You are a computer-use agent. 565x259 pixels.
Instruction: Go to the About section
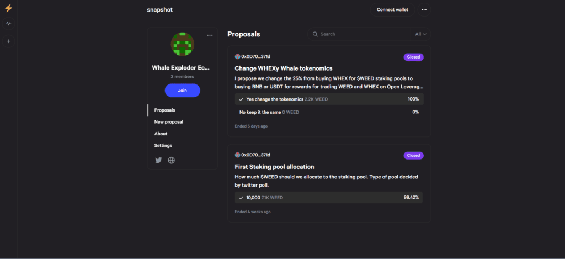coord(161,134)
